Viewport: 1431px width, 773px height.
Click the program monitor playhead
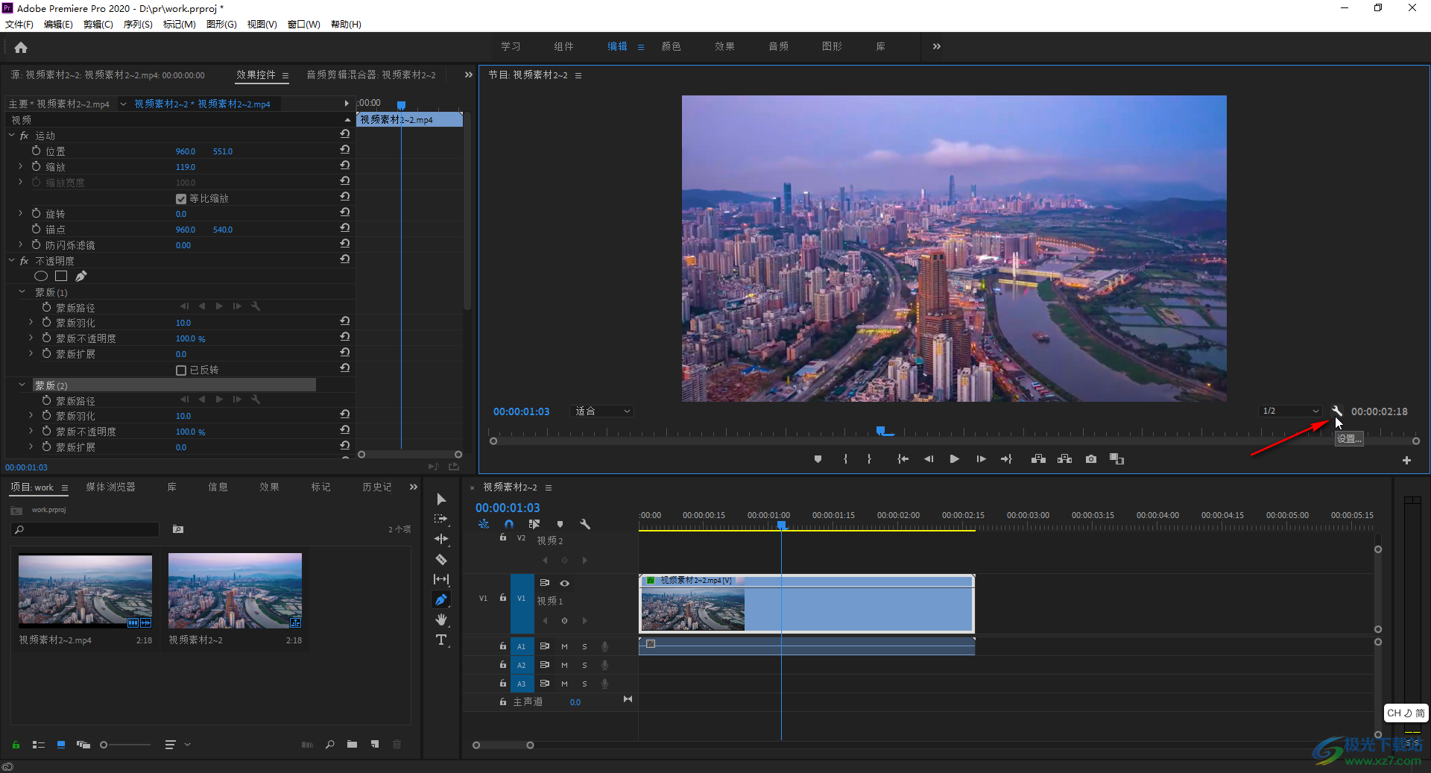coord(881,431)
